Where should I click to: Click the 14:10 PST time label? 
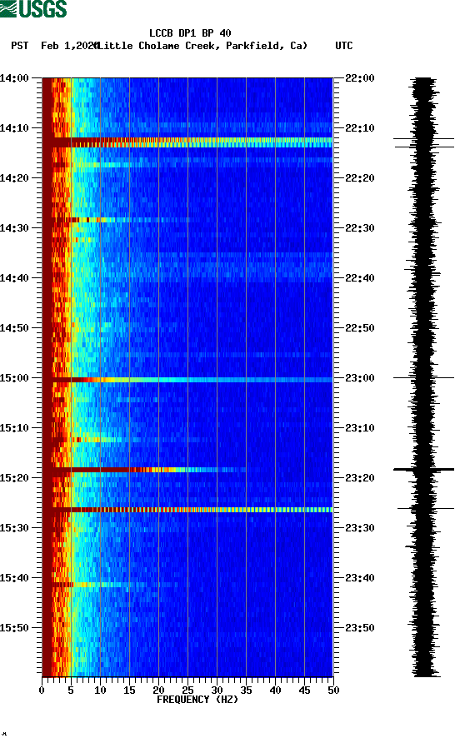(x=14, y=128)
